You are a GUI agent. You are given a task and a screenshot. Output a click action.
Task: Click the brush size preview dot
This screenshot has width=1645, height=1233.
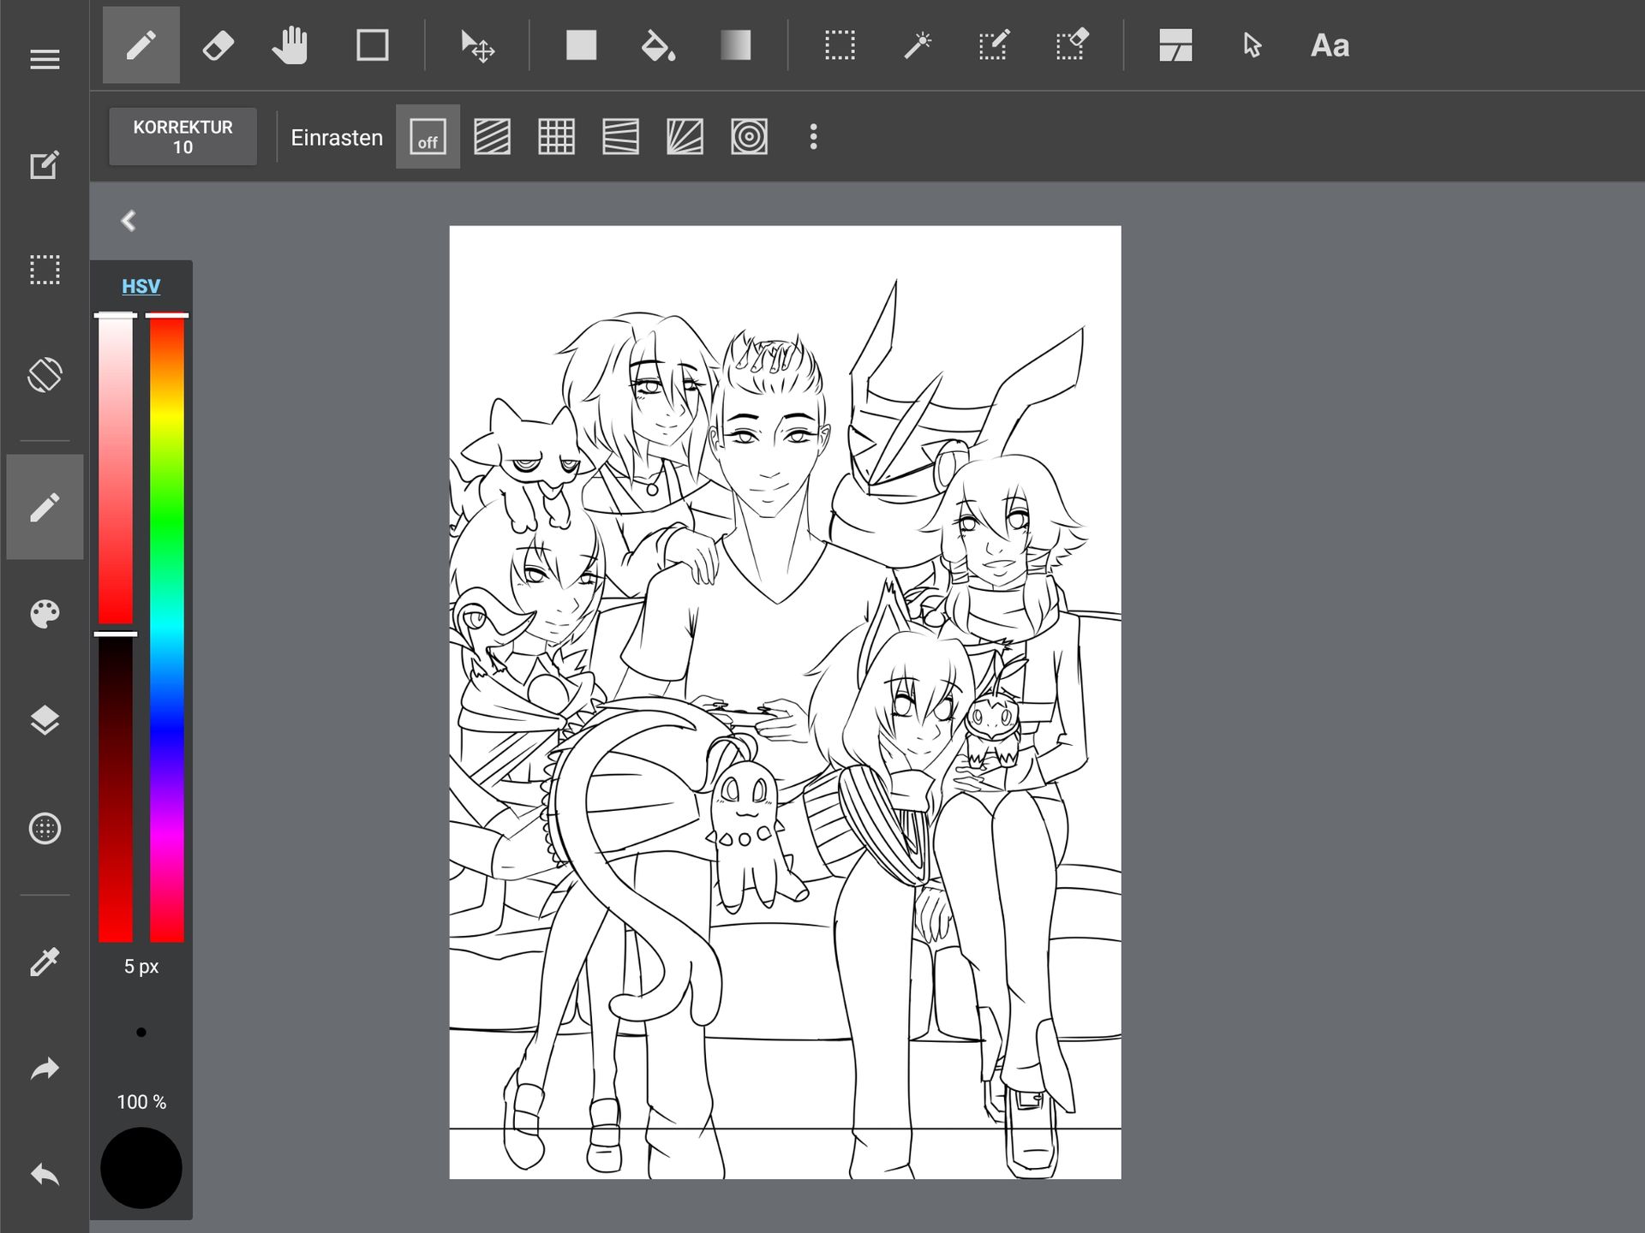141,1033
